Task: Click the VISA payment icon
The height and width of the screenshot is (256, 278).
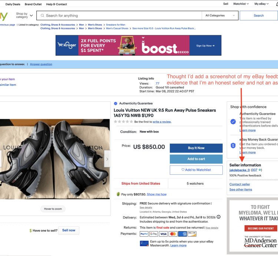Action: pyautogui.click(x=163, y=234)
